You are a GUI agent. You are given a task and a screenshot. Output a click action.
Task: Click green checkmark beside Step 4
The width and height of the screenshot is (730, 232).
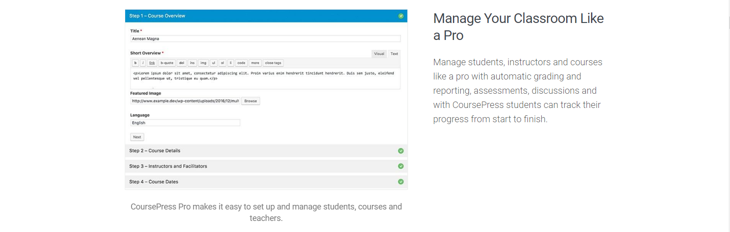pyautogui.click(x=401, y=182)
